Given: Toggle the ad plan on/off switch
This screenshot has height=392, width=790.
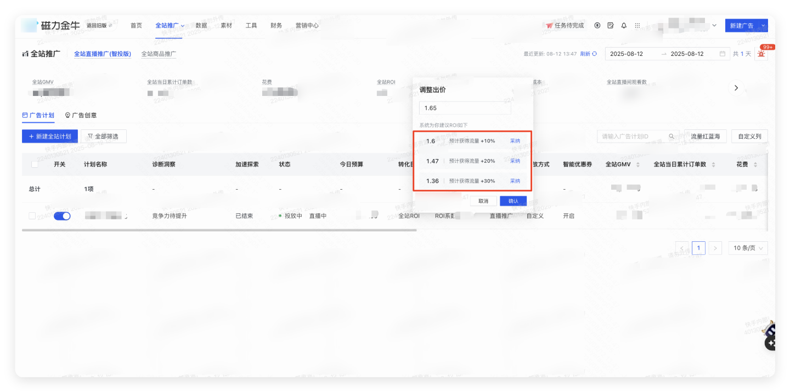Looking at the screenshot, I should 62,216.
